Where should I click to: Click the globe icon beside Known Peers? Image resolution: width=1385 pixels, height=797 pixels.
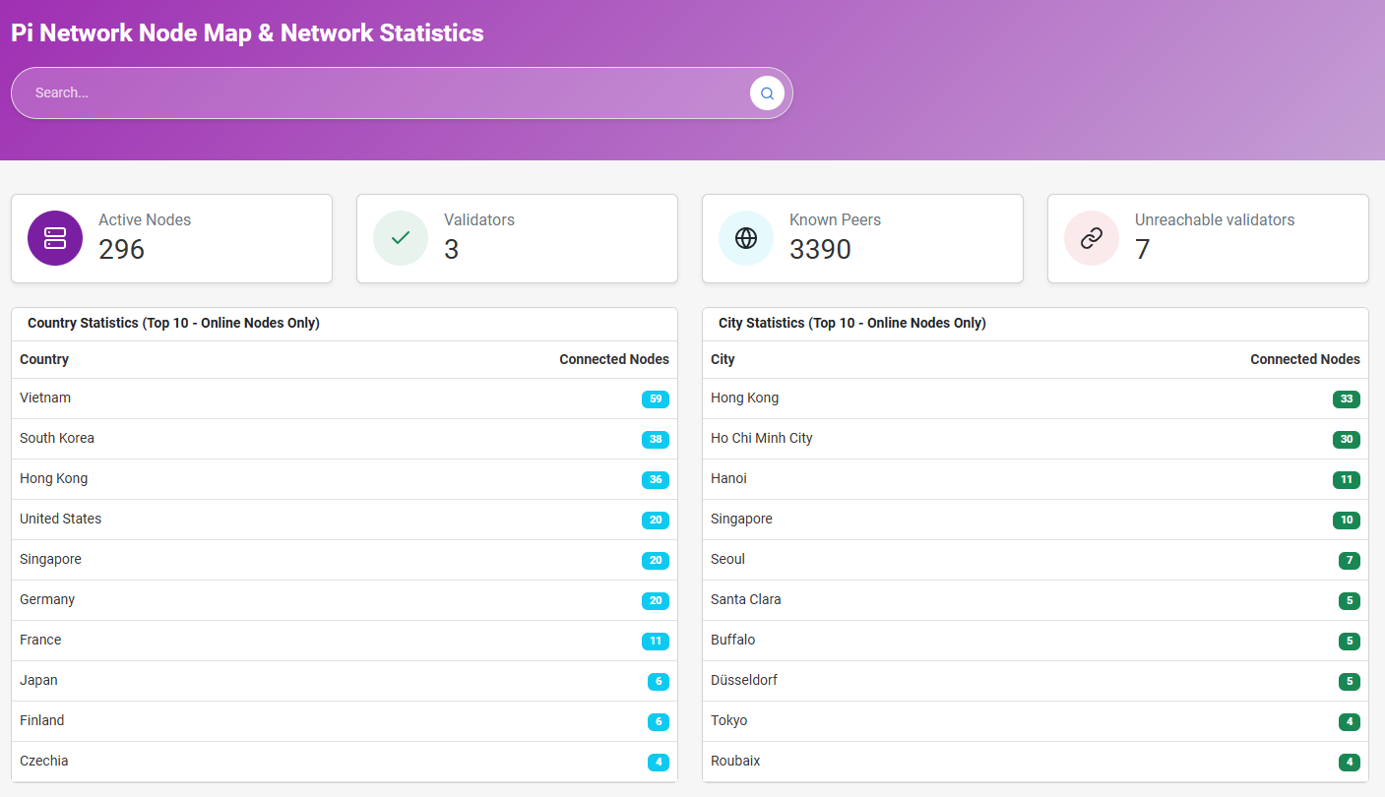[x=745, y=237]
